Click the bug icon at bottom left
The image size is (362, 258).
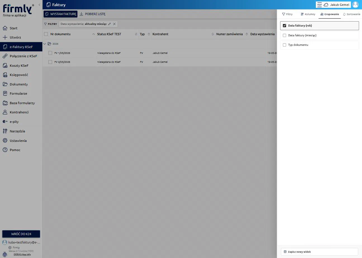(x=5, y=254)
